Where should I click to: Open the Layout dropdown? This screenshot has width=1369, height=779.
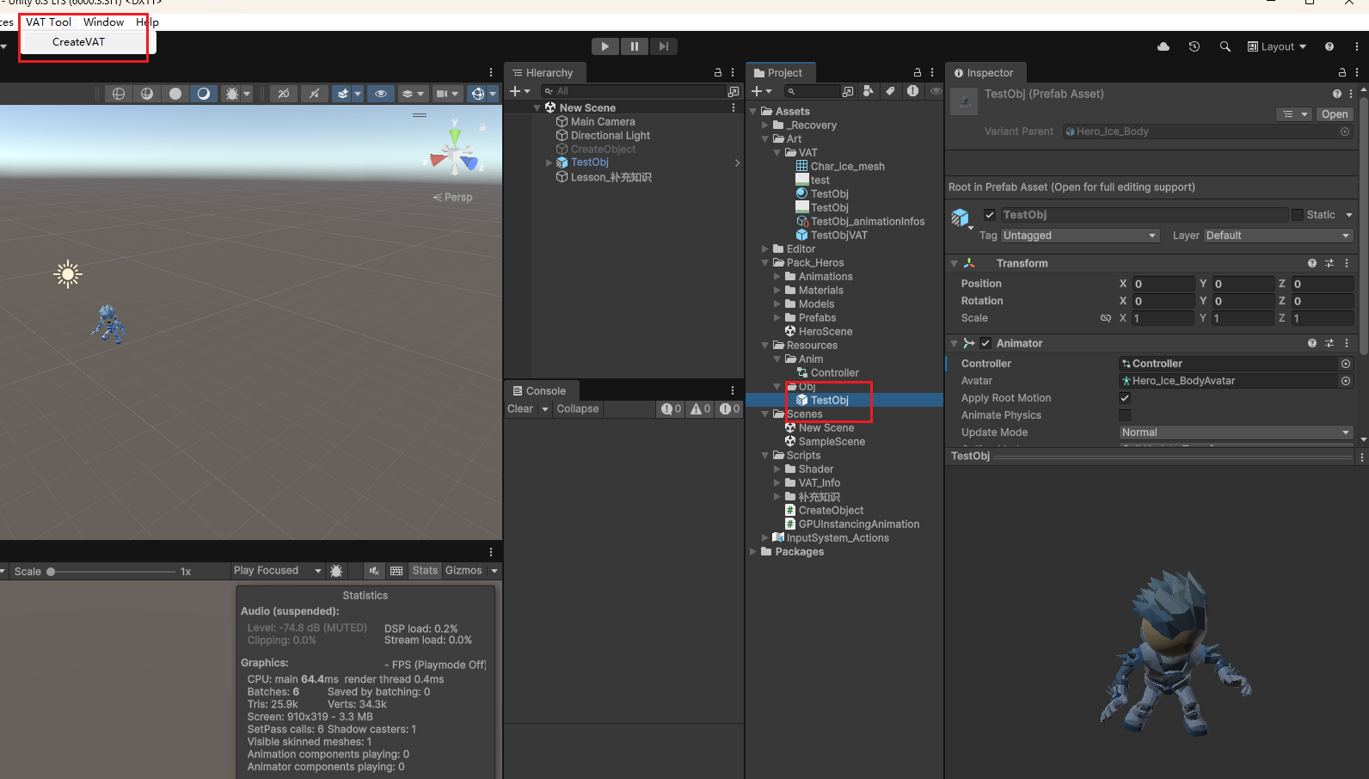[1277, 46]
